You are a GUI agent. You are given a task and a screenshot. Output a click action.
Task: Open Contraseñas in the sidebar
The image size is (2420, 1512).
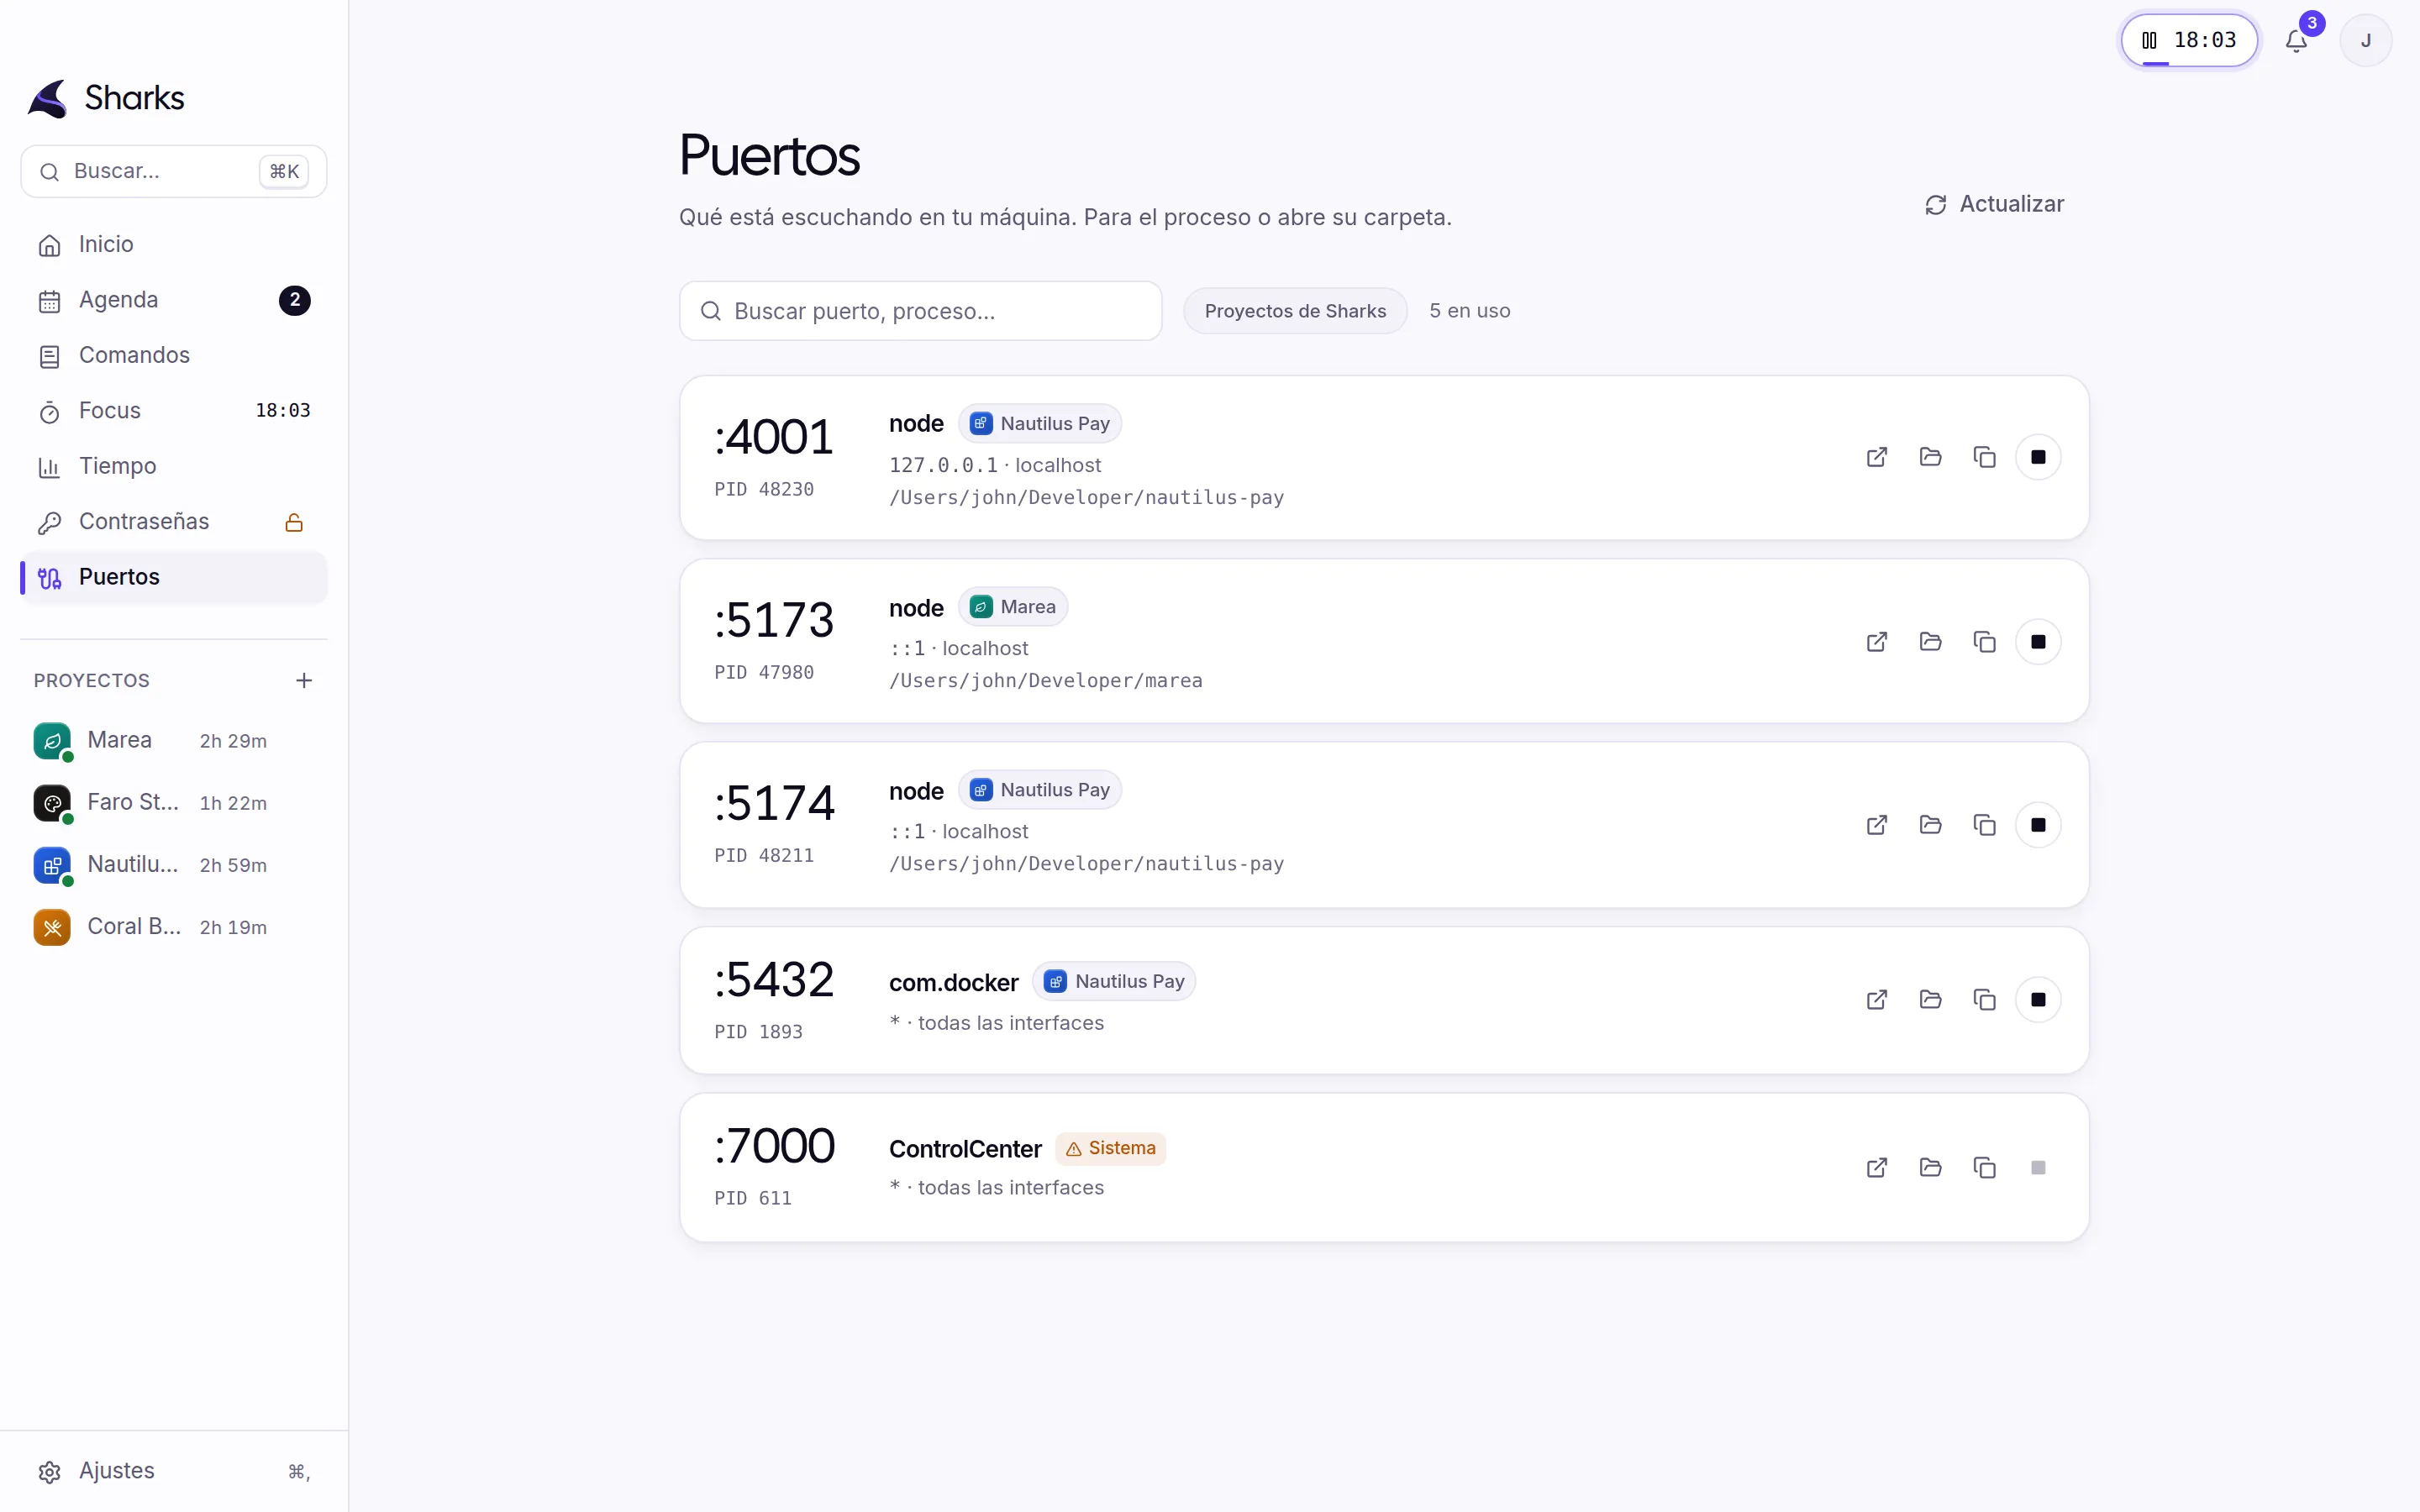(174, 522)
